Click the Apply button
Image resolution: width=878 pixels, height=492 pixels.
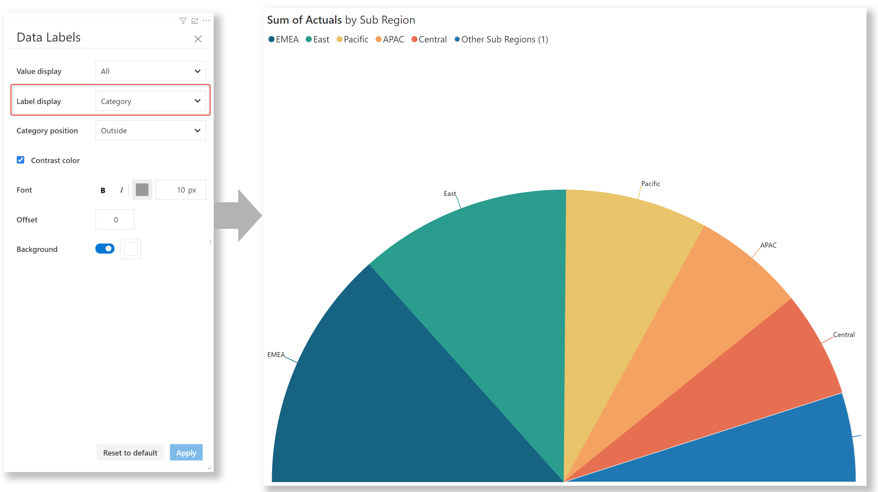pyautogui.click(x=186, y=452)
